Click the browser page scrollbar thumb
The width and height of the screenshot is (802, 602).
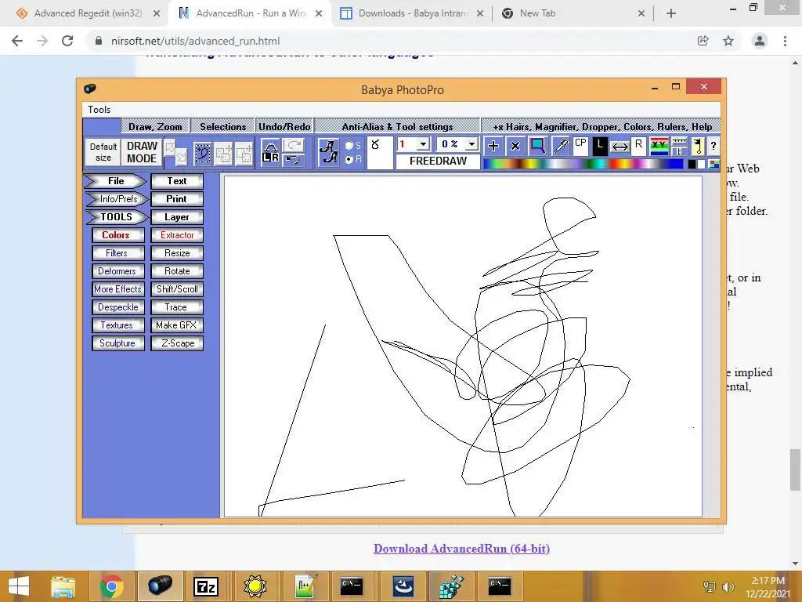(x=795, y=470)
